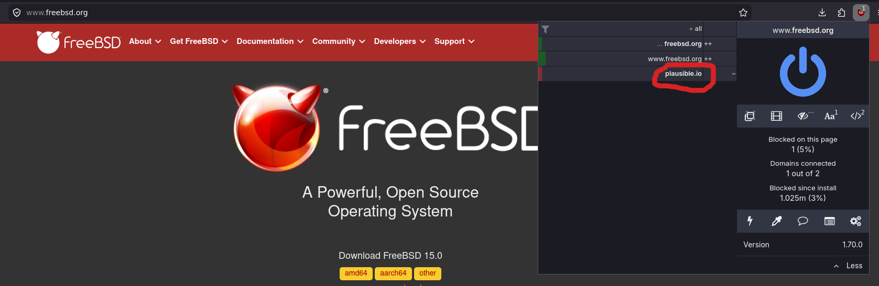Toggle remote fonts blocking Aa icon
The height and width of the screenshot is (286, 879).
(x=831, y=116)
